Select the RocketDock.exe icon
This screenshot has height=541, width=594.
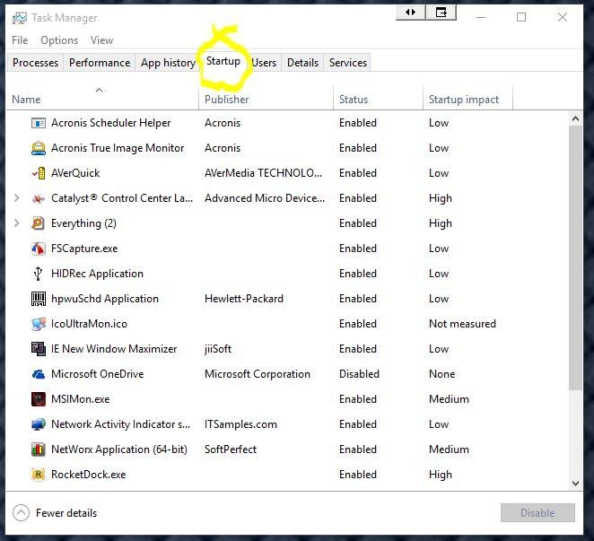(x=39, y=475)
